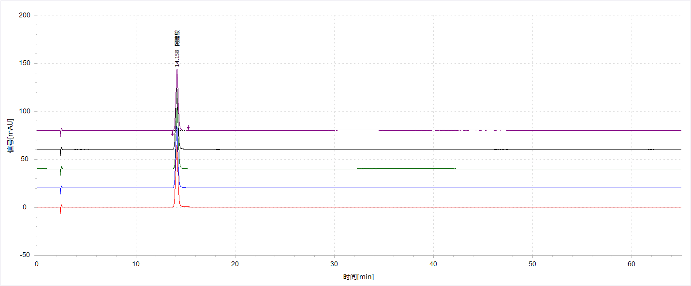Viewport: 691px width, 286px height.
Task: Click the 时间[min] x-axis title
Action: click(x=358, y=277)
